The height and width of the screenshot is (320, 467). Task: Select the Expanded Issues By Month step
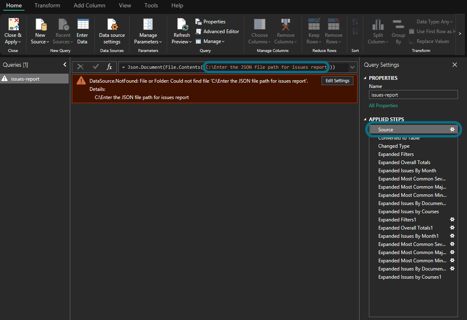[x=413, y=171]
